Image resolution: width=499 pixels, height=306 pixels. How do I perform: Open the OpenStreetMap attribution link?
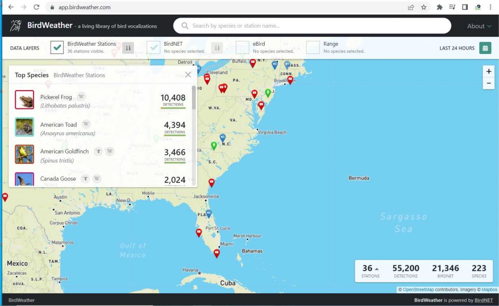(418, 289)
